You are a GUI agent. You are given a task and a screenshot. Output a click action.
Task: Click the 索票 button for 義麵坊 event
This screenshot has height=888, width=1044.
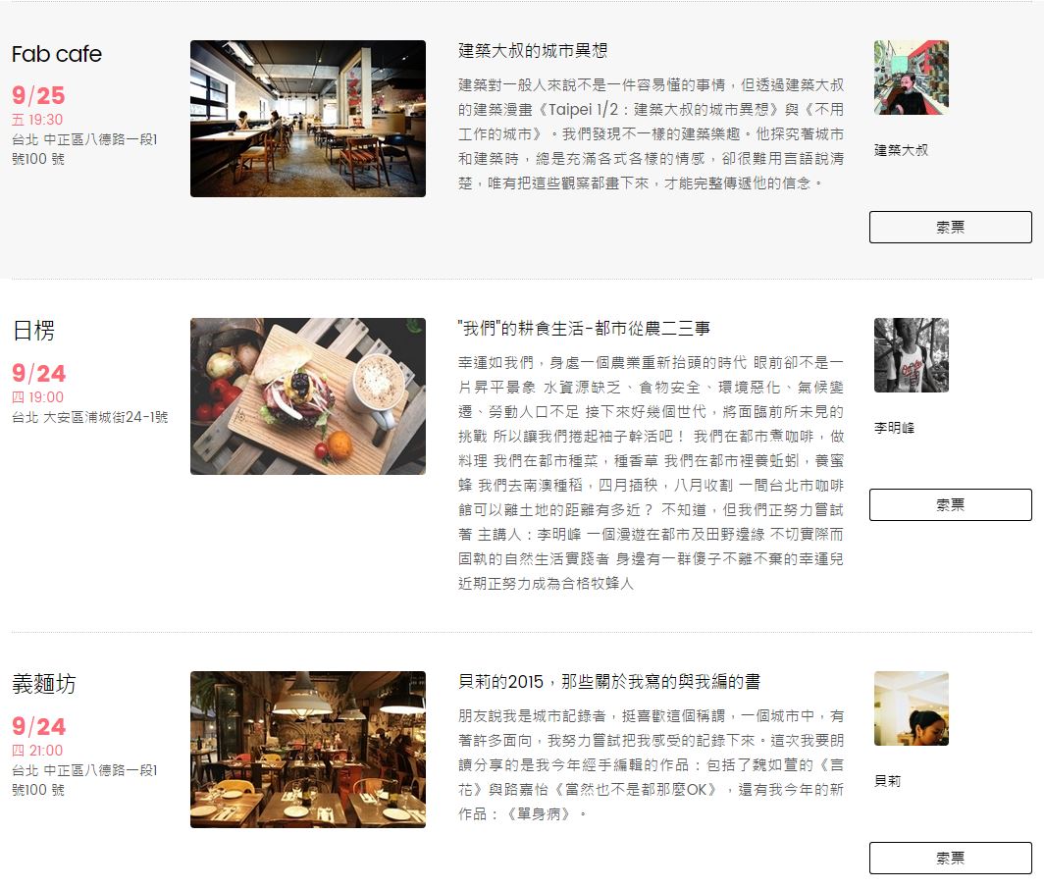pyautogui.click(x=950, y=858)
